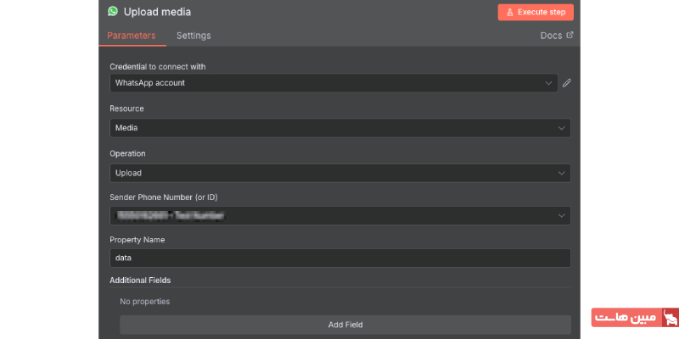
Task: Open the Docs link
Action: point(551,36)
